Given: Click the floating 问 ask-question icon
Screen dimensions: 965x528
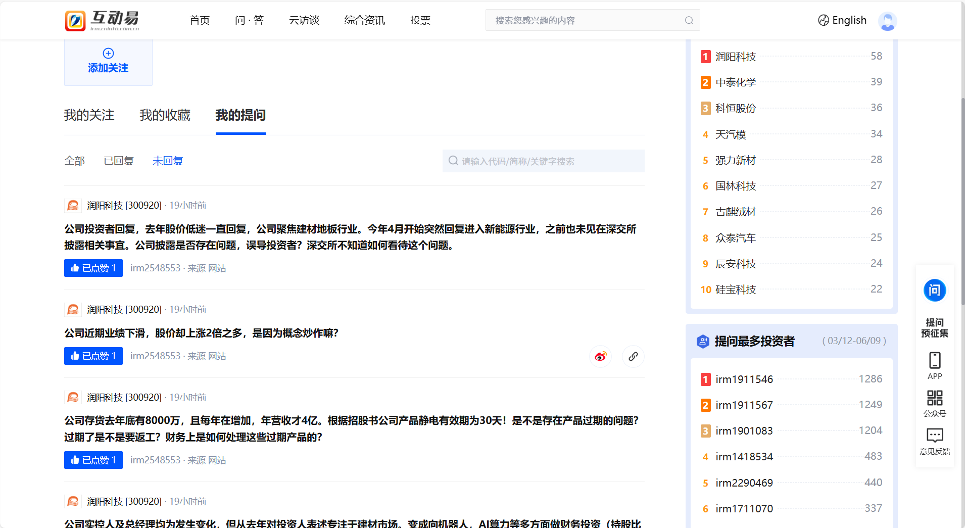Looking at the screenshot, I should [x=935, y=290].
